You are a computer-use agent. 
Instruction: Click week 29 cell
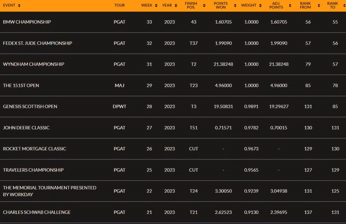click(149, 86)
